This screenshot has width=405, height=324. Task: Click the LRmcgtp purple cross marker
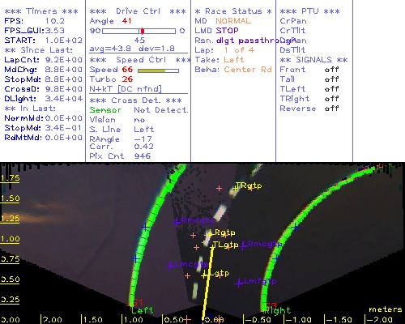[243, 245]
